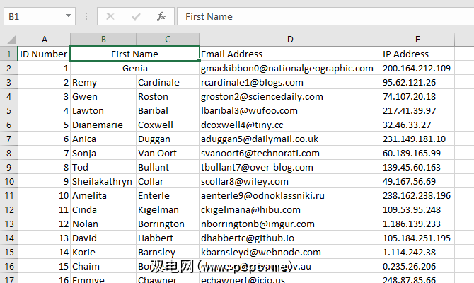Select column D header
Viewport: 474px width, 283px height.
290,40
